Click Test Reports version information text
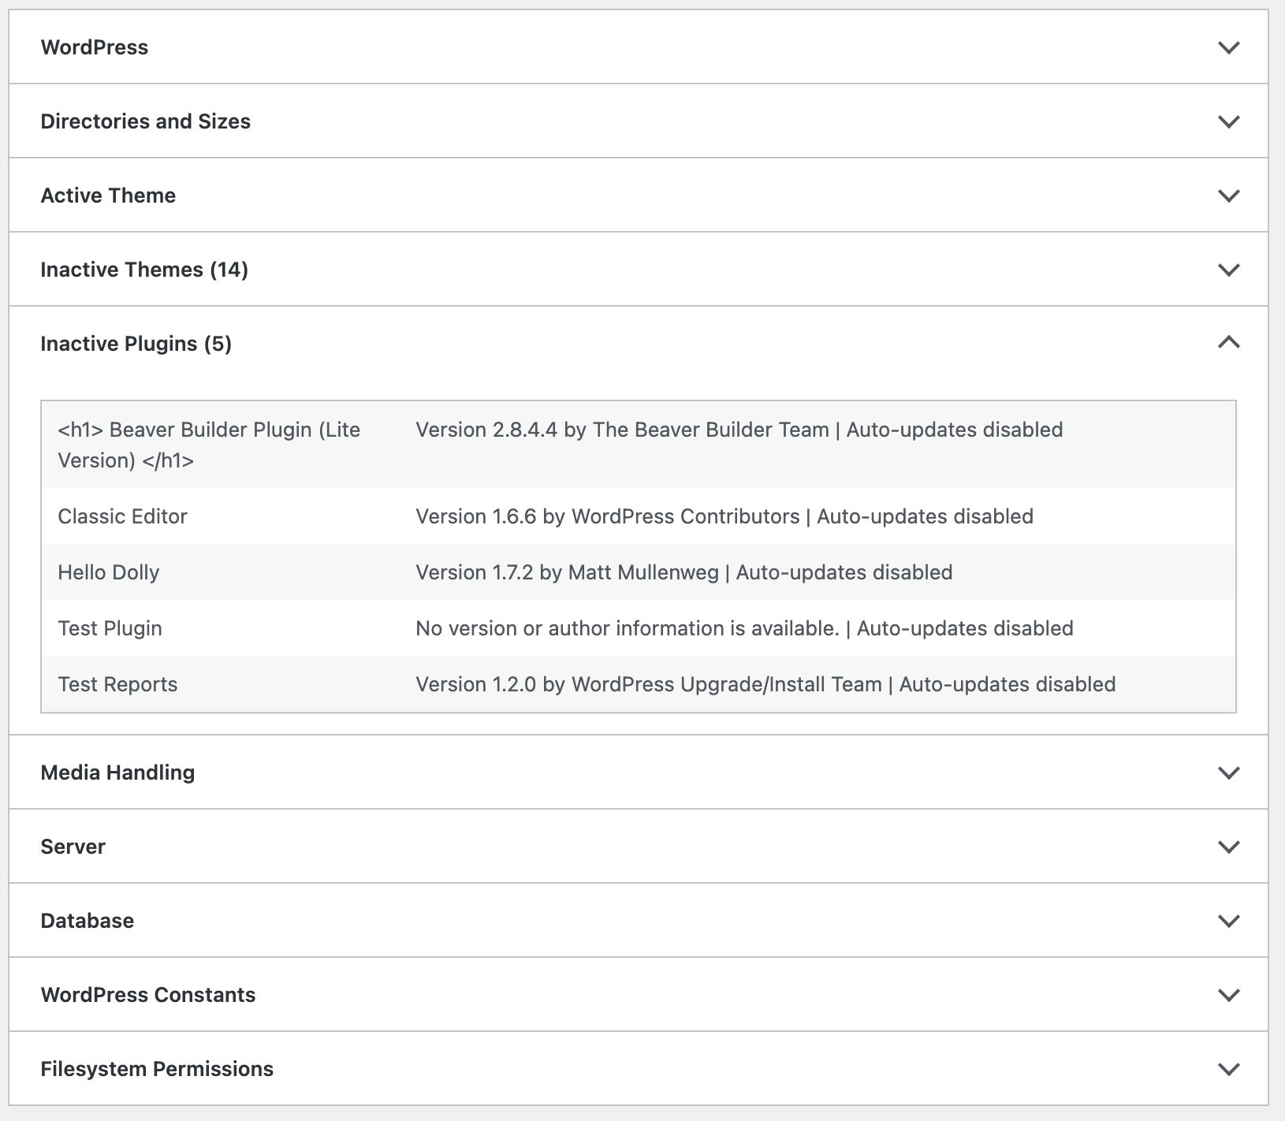The height and width of the screenshot is (1121, 1285). tap(765, 684)
